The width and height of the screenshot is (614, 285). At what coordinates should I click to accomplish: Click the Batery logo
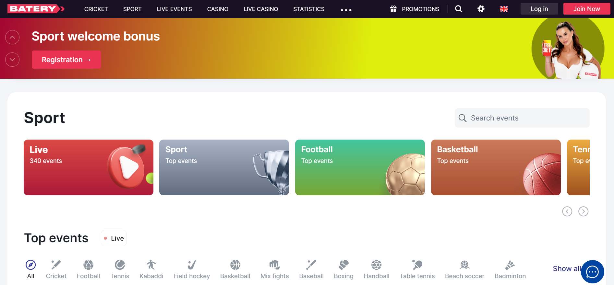tap(36, 9)
